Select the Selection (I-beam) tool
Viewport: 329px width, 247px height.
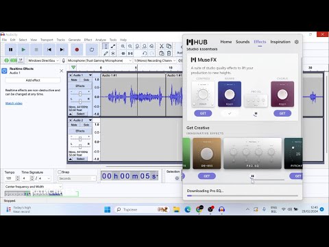(106, 46)
